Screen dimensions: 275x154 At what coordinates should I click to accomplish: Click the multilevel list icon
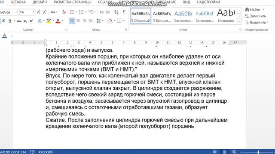pos(91,12)
